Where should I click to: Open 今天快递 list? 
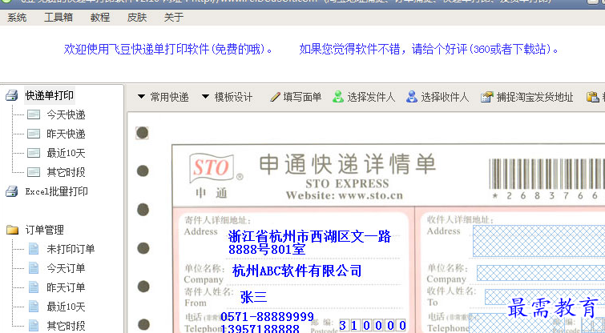66,114
